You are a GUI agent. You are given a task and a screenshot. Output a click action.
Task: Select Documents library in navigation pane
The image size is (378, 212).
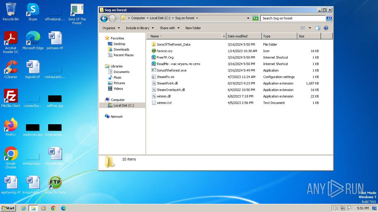click(121, 72)
